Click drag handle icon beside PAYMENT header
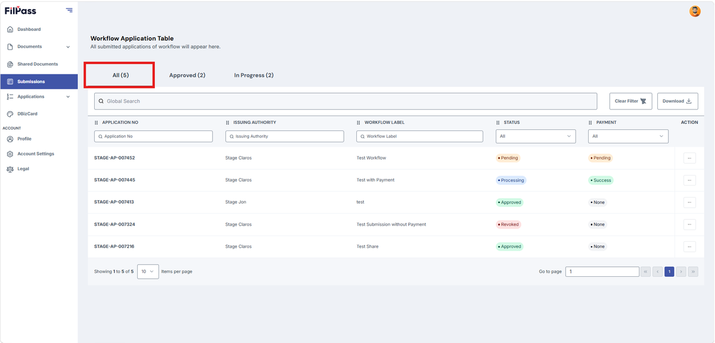Image resolution: width=715 pixels, height=343 pixels. (x=590, y=123)
